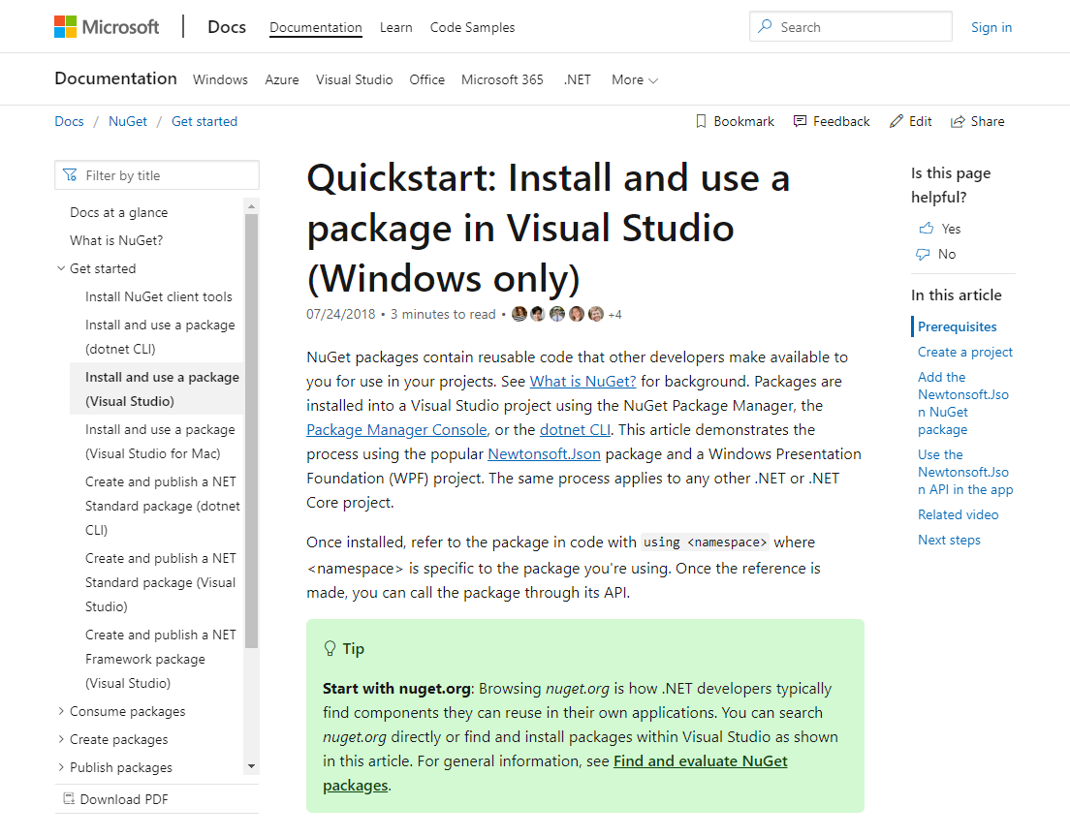The width and height of the screenshot is (1070, 837).
Task: Select Azure in documentation nav
Action: click(x=282, y=79)
